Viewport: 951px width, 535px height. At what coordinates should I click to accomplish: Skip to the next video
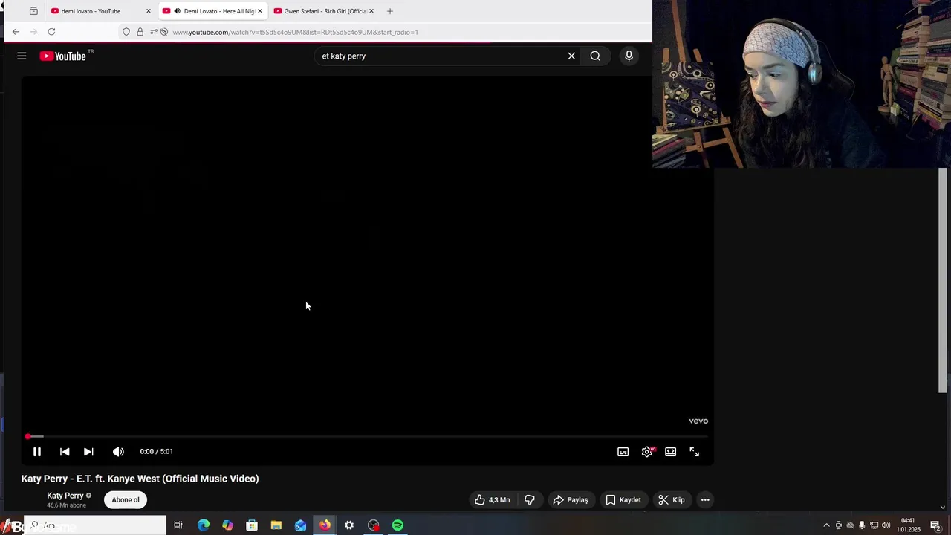88,451
